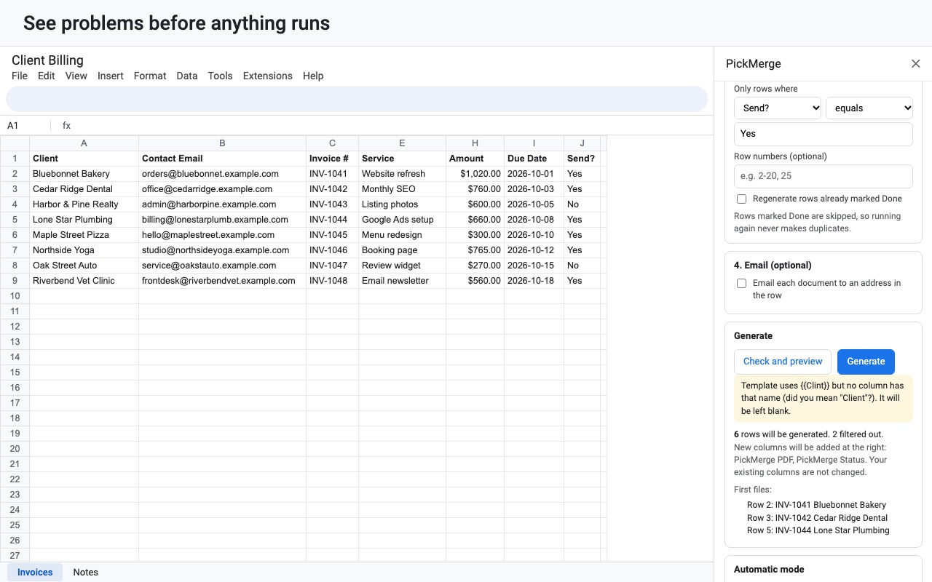Click the Contact Email header cell

[222, 159]
